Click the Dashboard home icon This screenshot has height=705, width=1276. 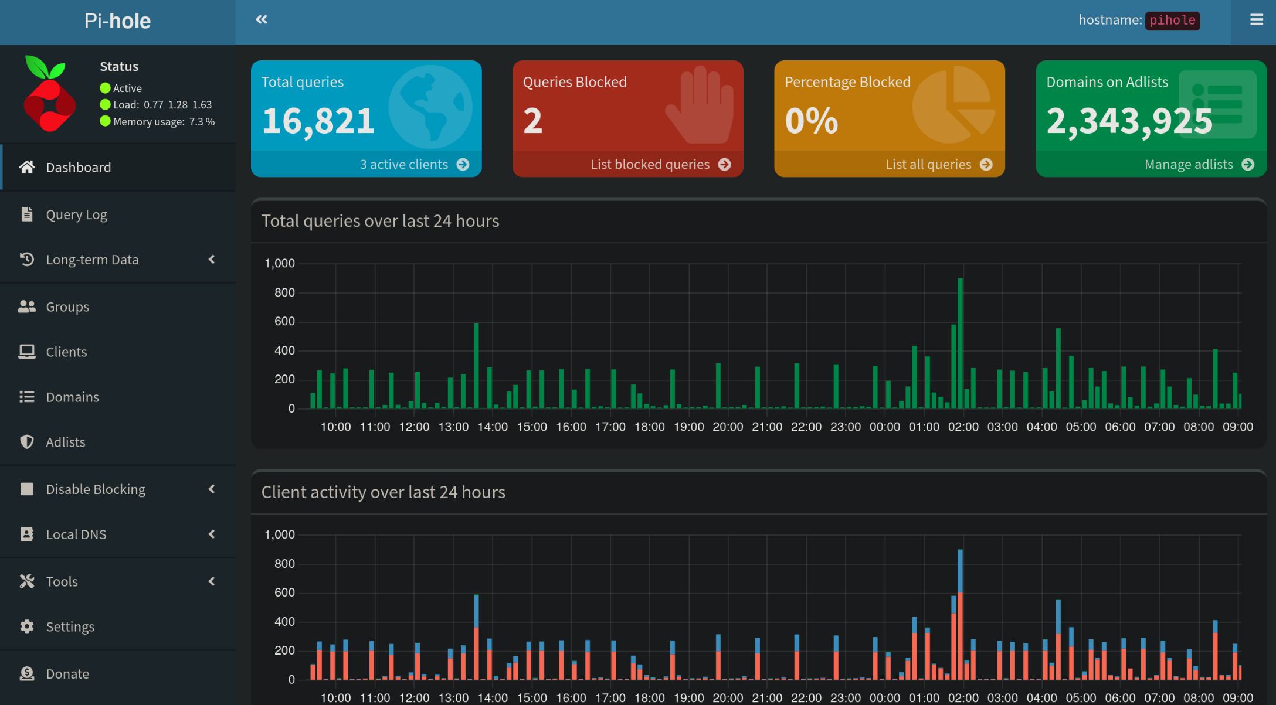[x=27, y=167]
